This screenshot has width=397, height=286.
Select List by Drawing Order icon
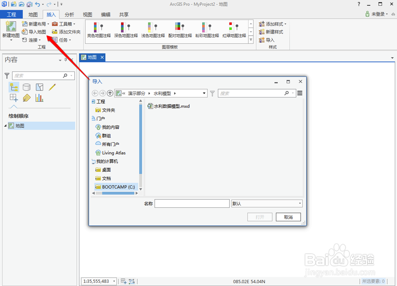click(x=14, y=87)
